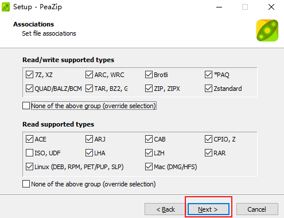Screen dimensions: 284x218
Task: Return with the Back button
Action: [165, 209]
